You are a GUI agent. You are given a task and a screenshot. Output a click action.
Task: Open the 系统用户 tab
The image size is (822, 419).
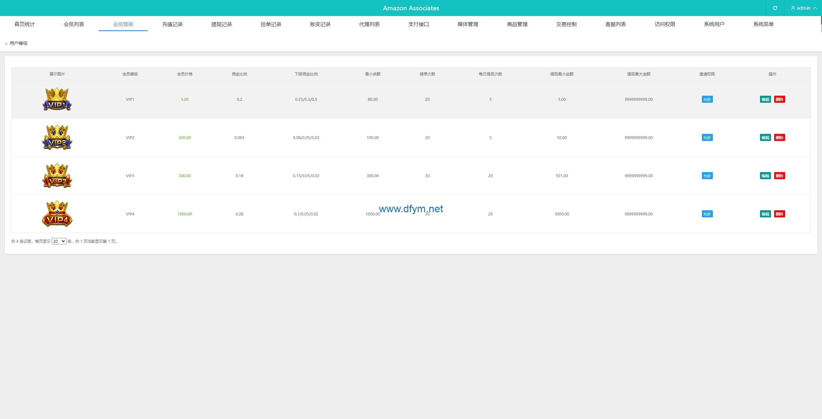point(714,24)
